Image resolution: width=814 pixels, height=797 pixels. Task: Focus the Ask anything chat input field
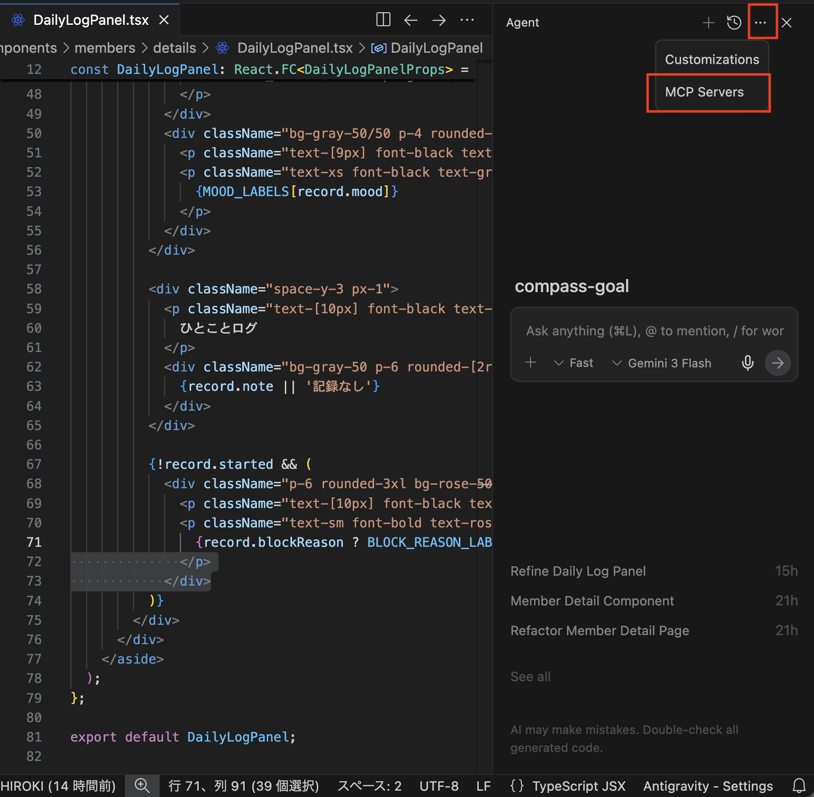(x=654, y=331)
